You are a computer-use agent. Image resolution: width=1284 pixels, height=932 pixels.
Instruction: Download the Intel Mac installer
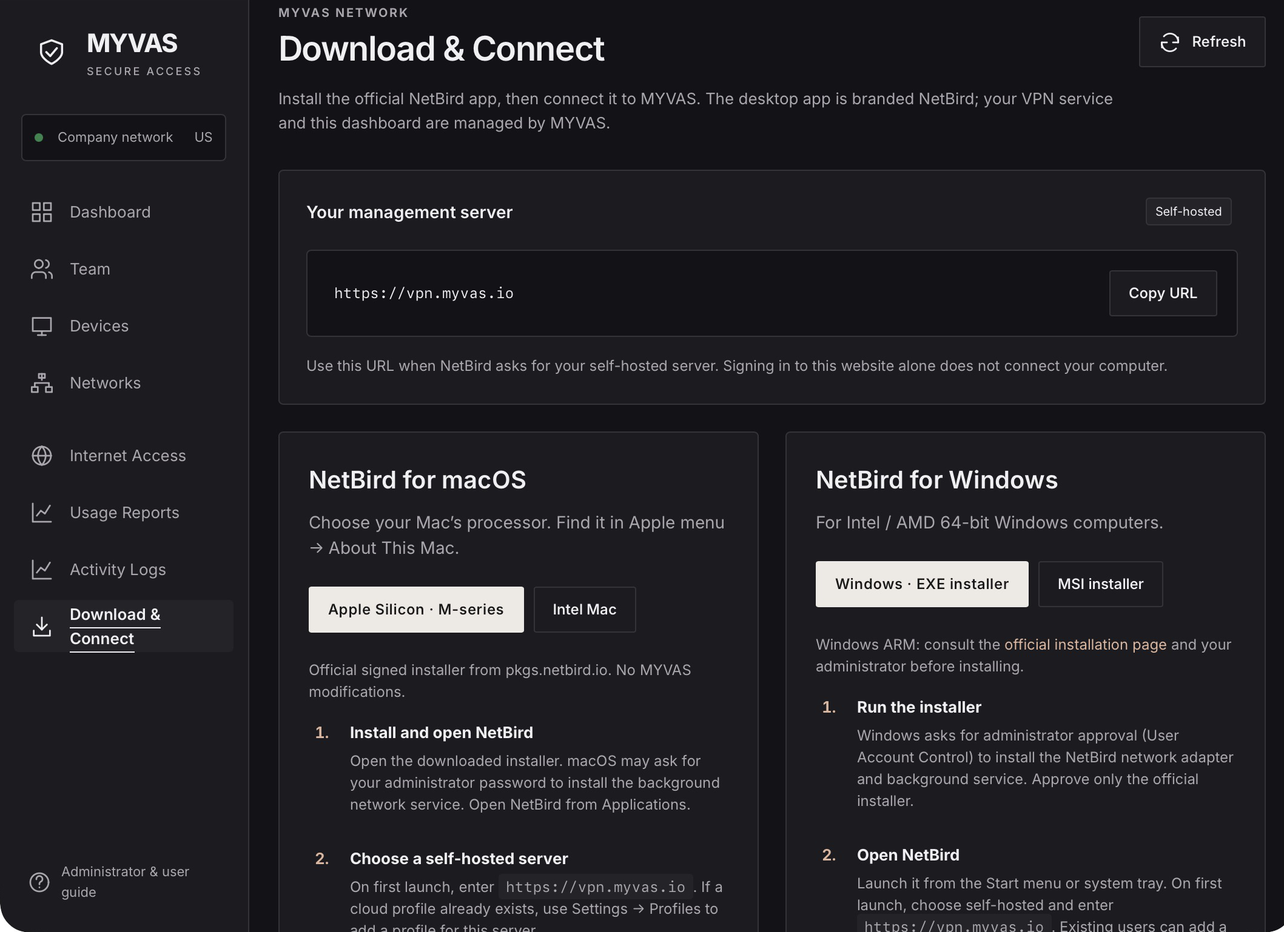[584, 610]
